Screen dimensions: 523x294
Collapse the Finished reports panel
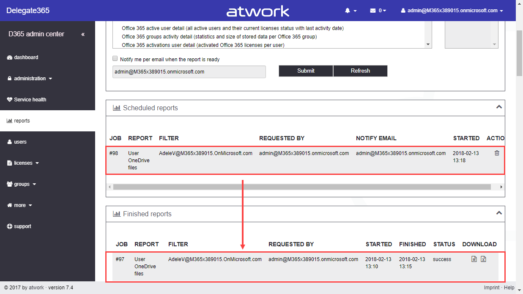(x=499, y=213)
